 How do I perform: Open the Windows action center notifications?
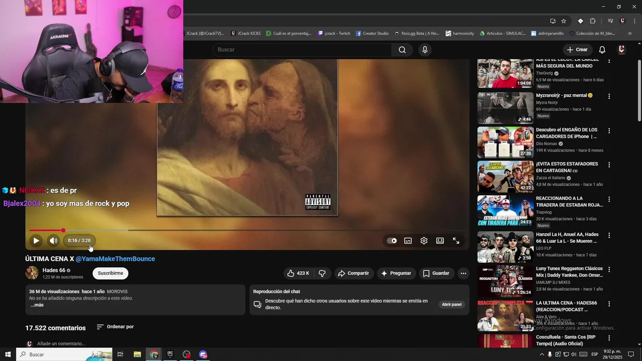tap(631, 354)
